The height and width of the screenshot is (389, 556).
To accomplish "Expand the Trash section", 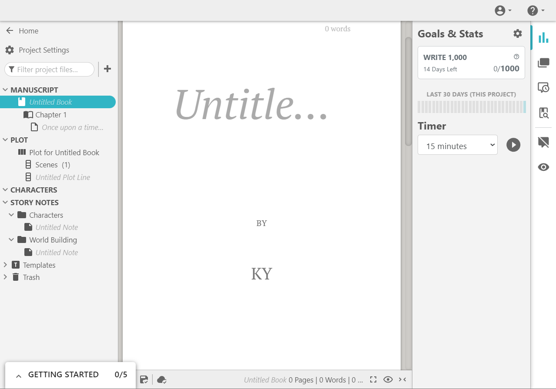I will [x=5, y=277].
